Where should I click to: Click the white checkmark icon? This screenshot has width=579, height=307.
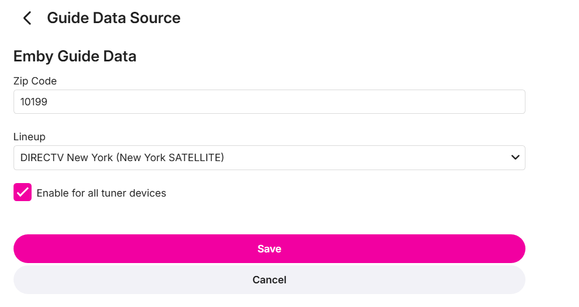pos(23,193)
